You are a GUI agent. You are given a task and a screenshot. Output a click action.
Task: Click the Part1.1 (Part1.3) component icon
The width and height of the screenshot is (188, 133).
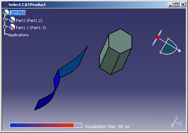point(12,27)
